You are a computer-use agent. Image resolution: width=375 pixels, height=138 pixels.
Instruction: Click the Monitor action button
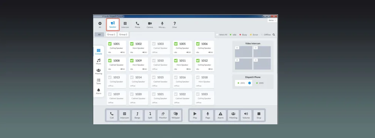pos(163,115)
